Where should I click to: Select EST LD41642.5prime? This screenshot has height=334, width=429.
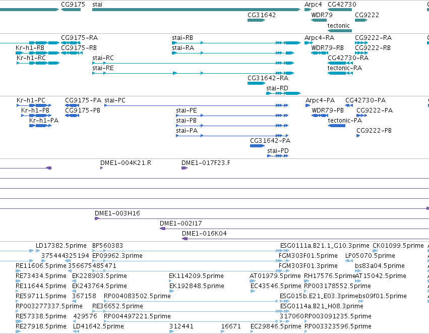(76, 331)
